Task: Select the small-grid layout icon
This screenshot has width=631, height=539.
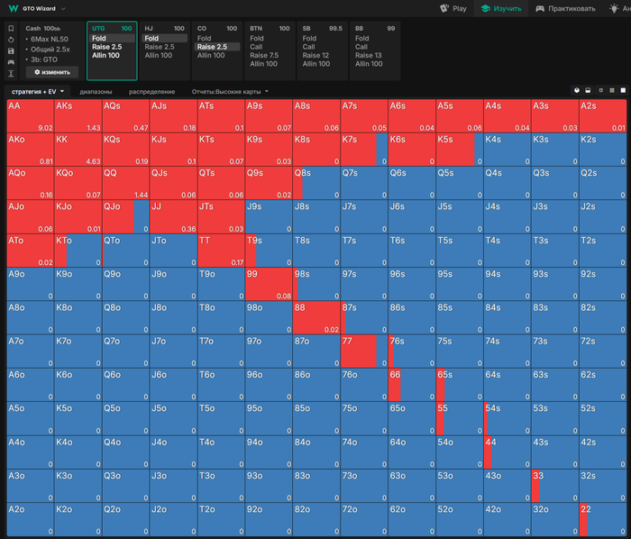Action: (x=601, y=90)
